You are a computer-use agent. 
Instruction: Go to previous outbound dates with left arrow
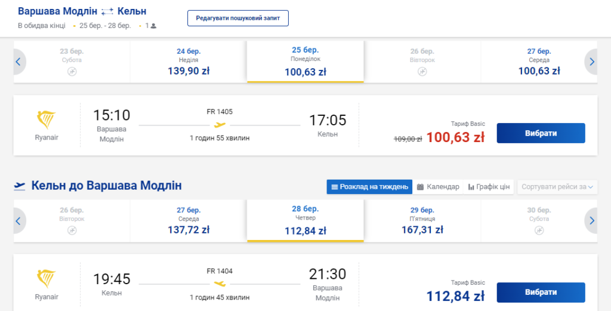pyautogui.click(x=18, y=61)
